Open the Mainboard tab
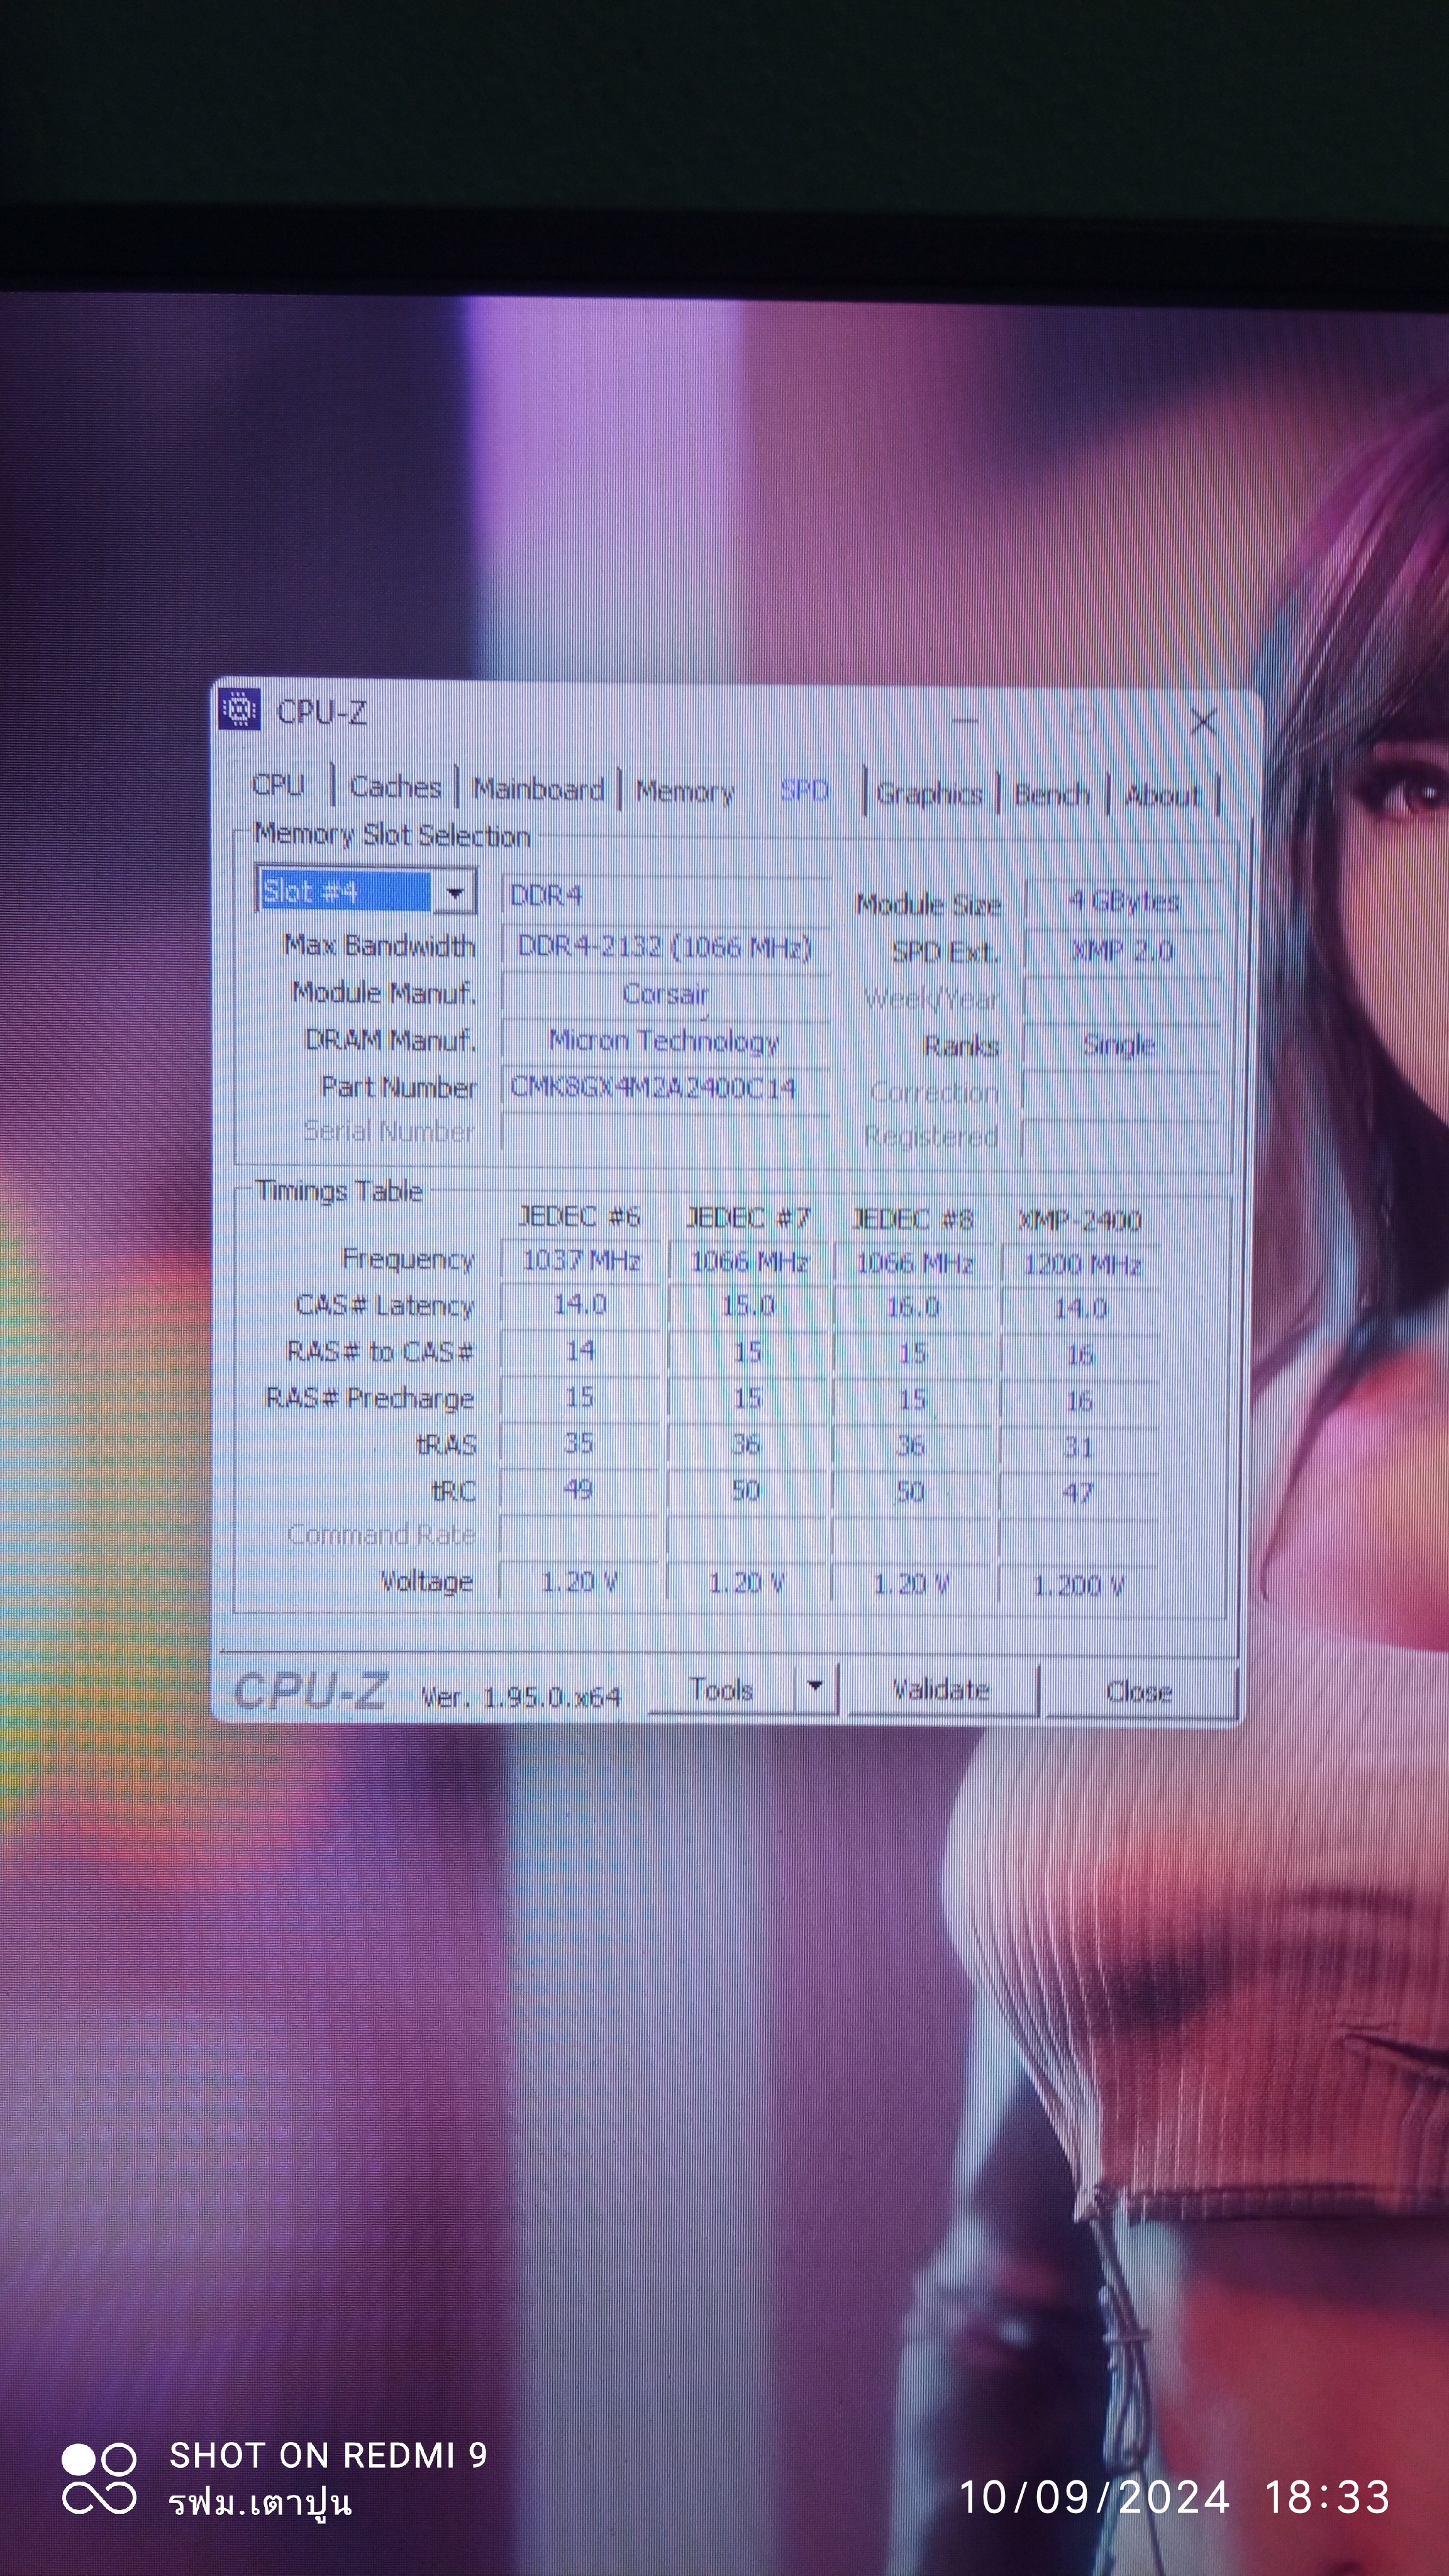 tap(539, 789)
